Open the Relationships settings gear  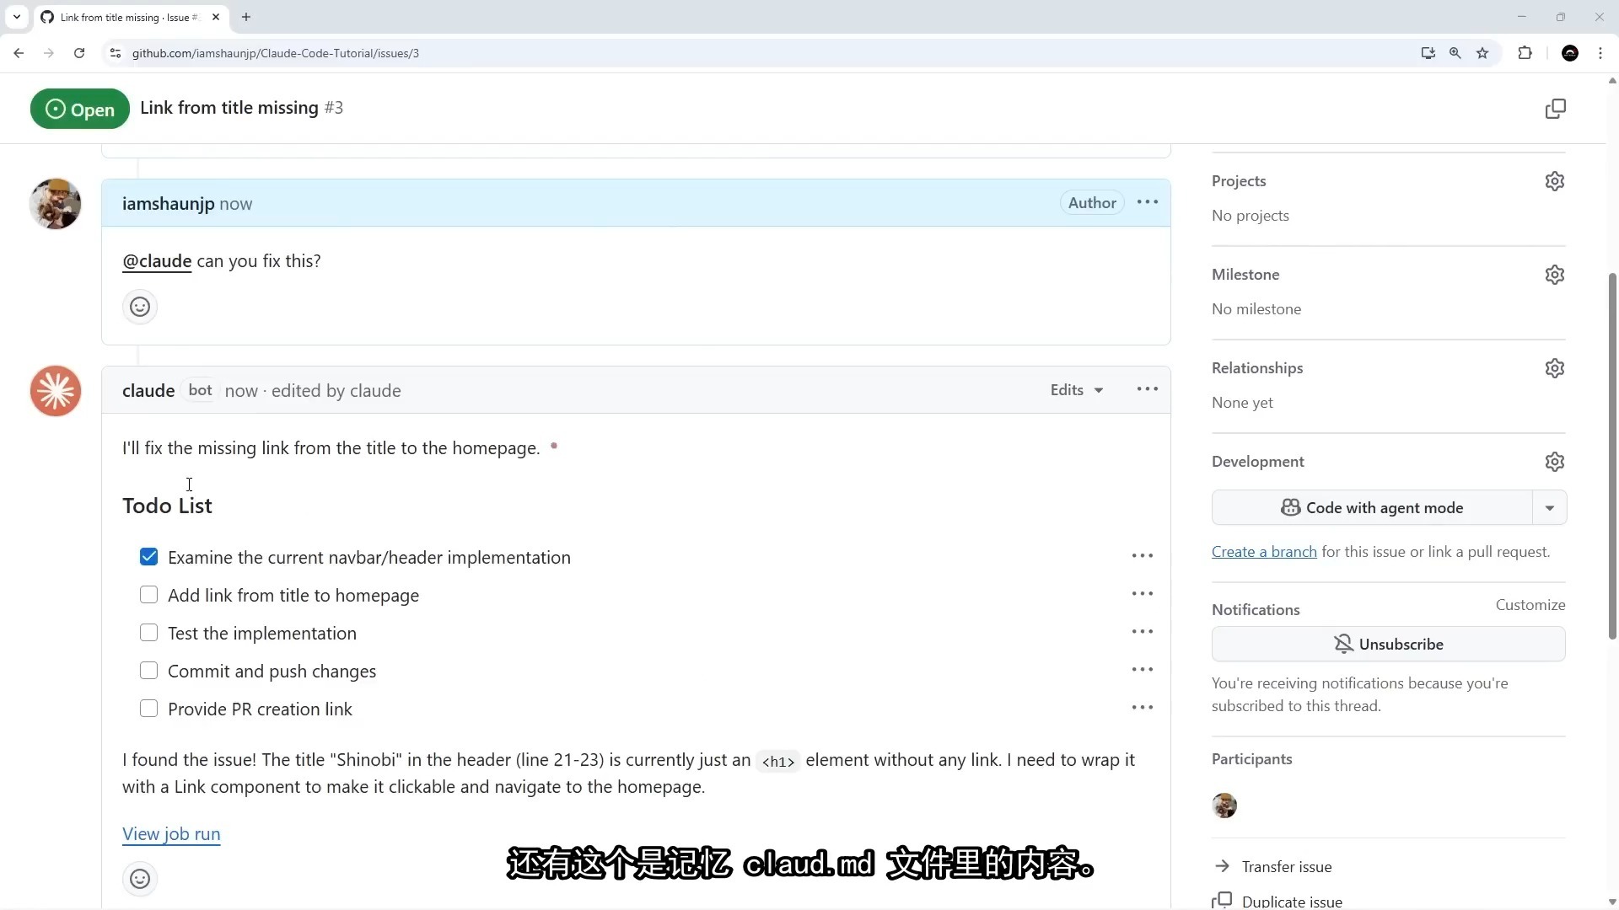(1554, 368)
